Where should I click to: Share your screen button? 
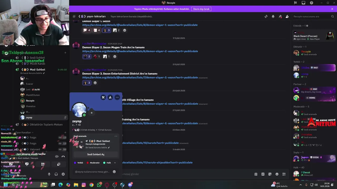click(27, 164)
